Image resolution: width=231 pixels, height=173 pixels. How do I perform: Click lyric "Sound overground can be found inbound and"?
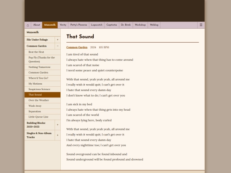pos(97,154)
